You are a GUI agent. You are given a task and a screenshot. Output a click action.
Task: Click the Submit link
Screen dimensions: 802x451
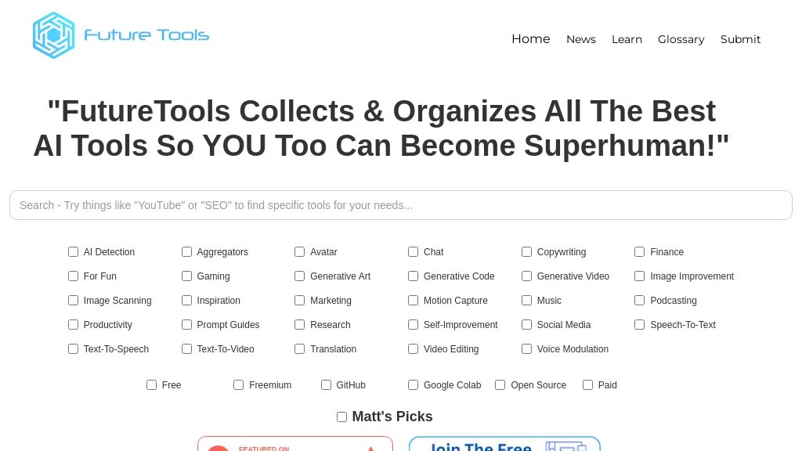coord(740,39)
